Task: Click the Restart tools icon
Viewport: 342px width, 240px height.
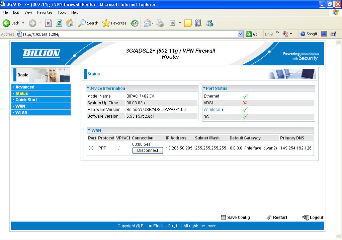Action: pyautogui.click(x=269, y=217)
